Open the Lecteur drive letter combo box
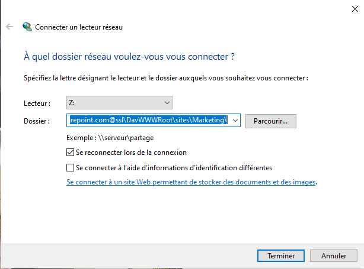The width and height of the screenshot is (364, 269). pyautogui.click(x=119, y=102)
